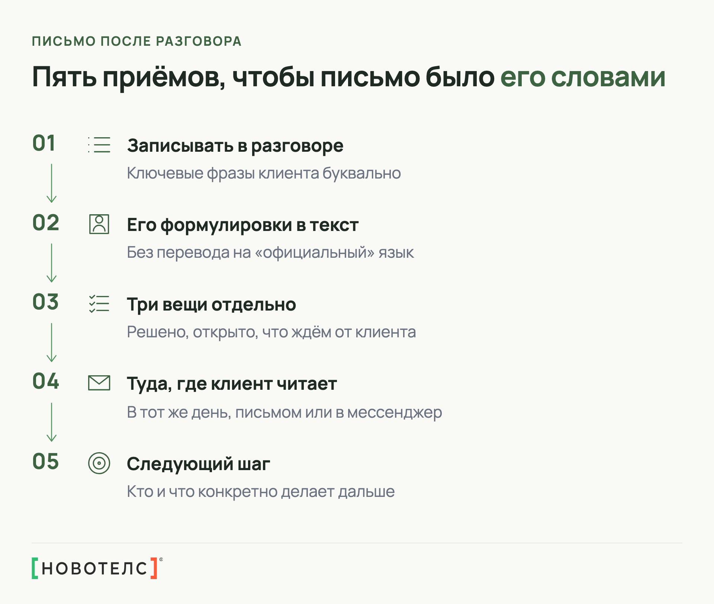Click the step number 02
Image resolution: width=714 pixels, height=604 pixels.
point(46,223)
